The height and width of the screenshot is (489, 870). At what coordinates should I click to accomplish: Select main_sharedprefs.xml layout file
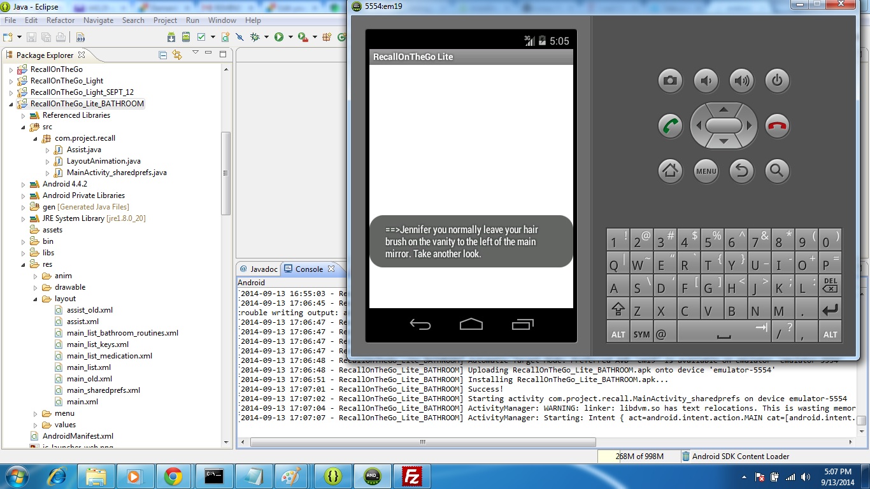103,390
